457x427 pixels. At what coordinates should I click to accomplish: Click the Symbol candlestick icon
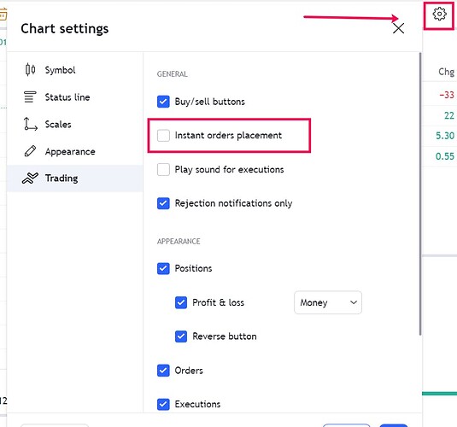click(30, 70)
